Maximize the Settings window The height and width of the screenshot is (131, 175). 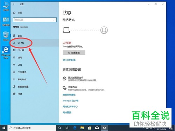[155, 4]
